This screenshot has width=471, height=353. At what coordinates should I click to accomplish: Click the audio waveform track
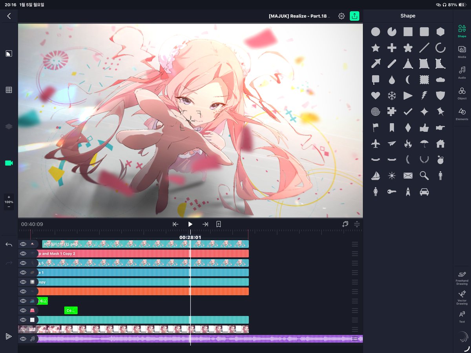(x=200, y=338)
